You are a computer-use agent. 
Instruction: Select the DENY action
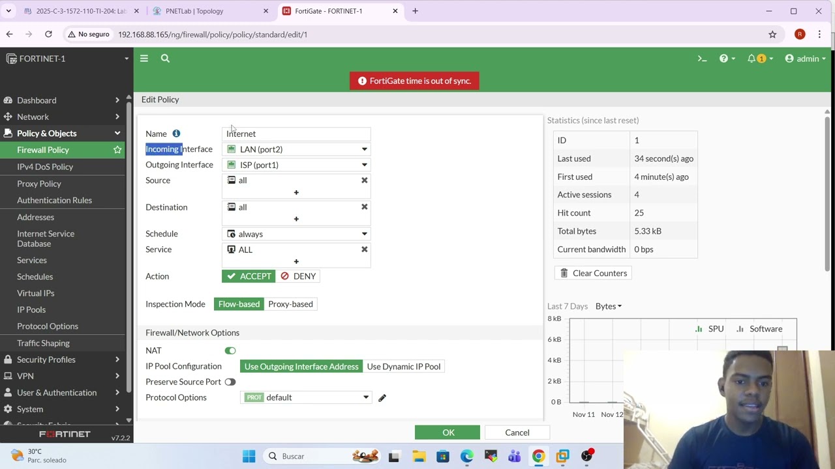click(297, 276)
